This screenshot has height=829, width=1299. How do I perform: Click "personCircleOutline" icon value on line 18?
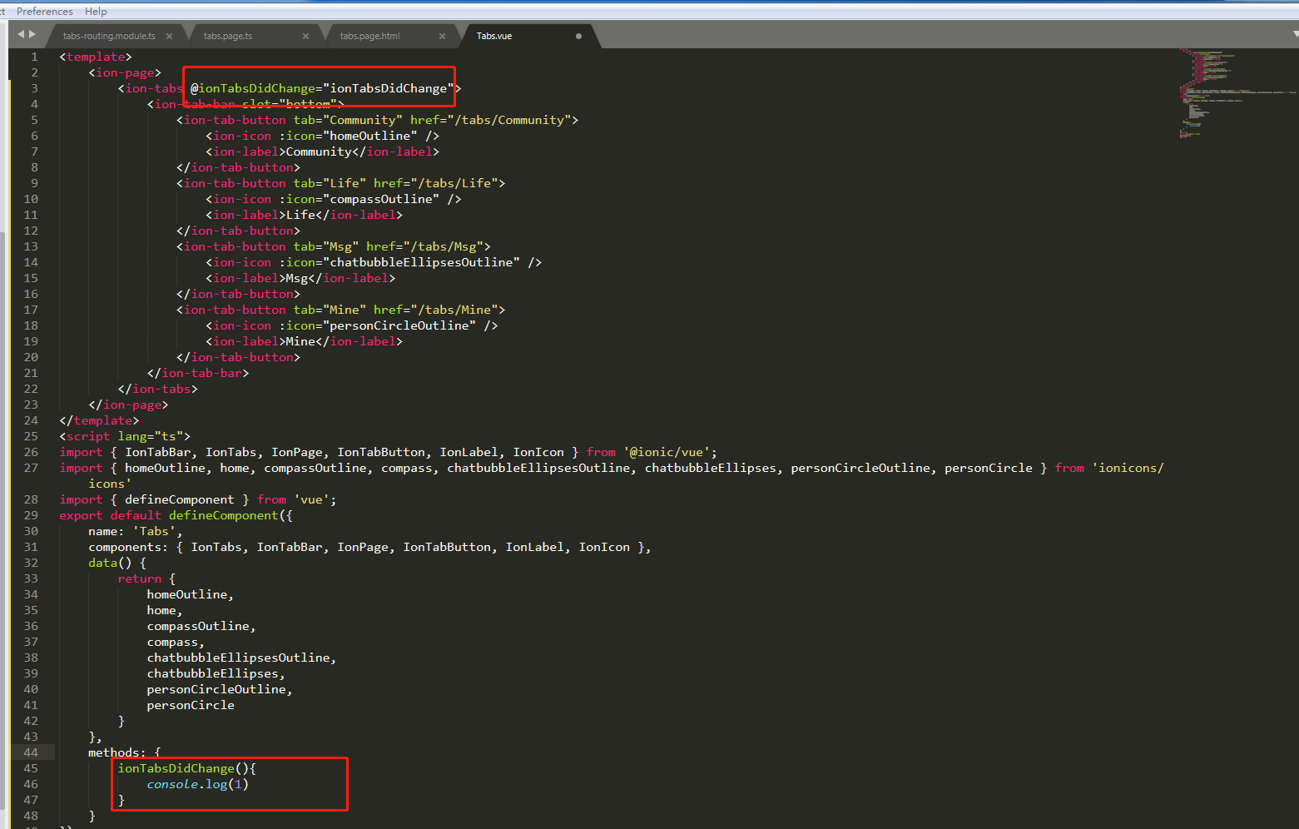click(x=399, y=325)
